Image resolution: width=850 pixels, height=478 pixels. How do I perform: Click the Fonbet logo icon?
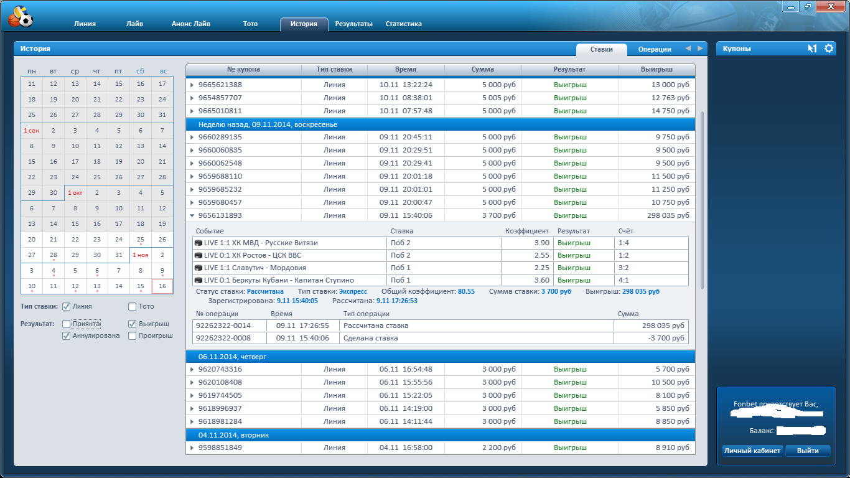pyautogui.click(x=20, y=17)
